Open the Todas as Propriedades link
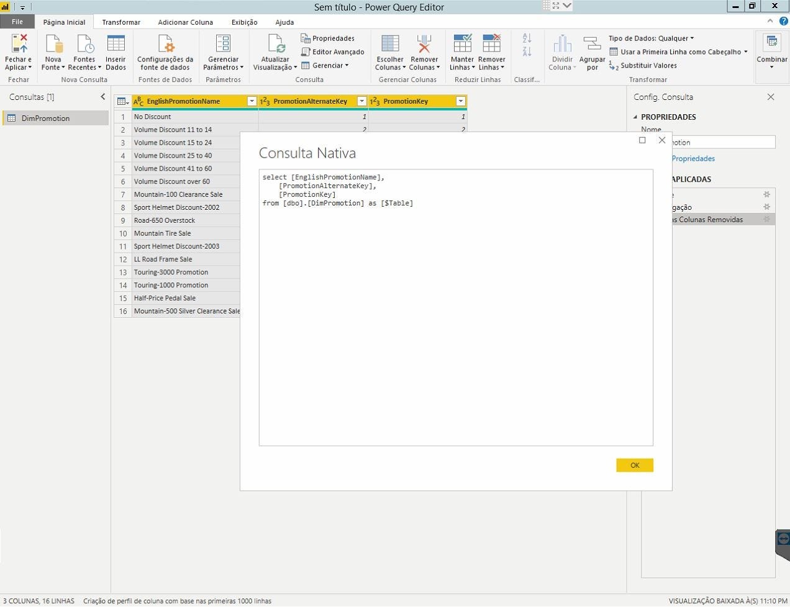This screenshot has width=790, height=607. coord(693,158)
